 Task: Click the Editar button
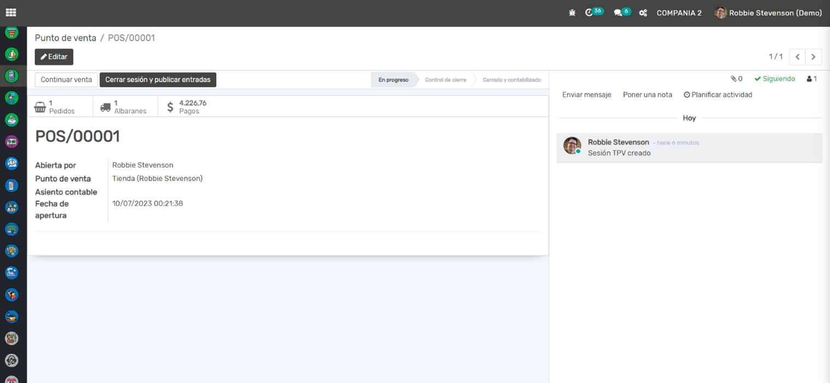(x=54, y=57)
